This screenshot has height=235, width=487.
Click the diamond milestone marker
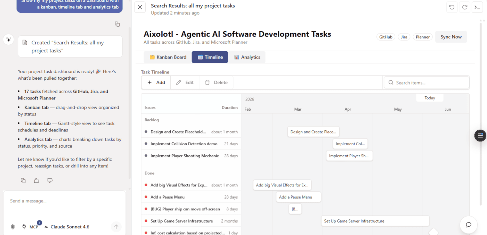[x=433, y=232]
